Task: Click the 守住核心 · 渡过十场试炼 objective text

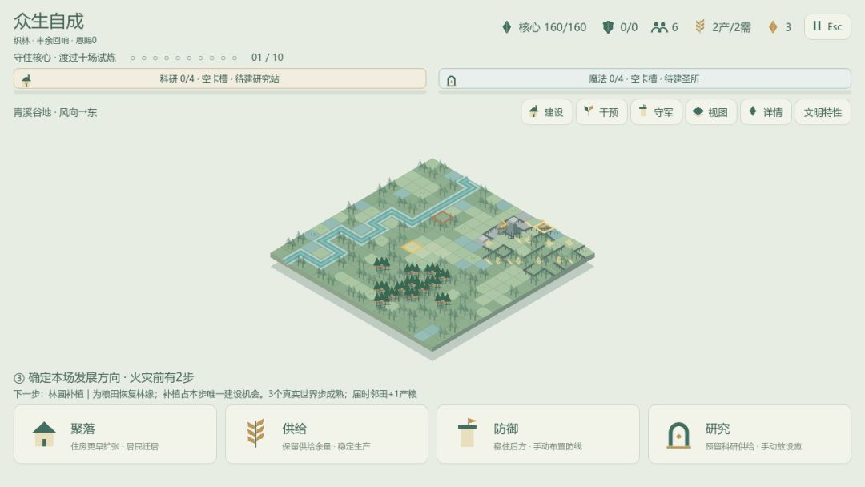Action: point(65,58)
